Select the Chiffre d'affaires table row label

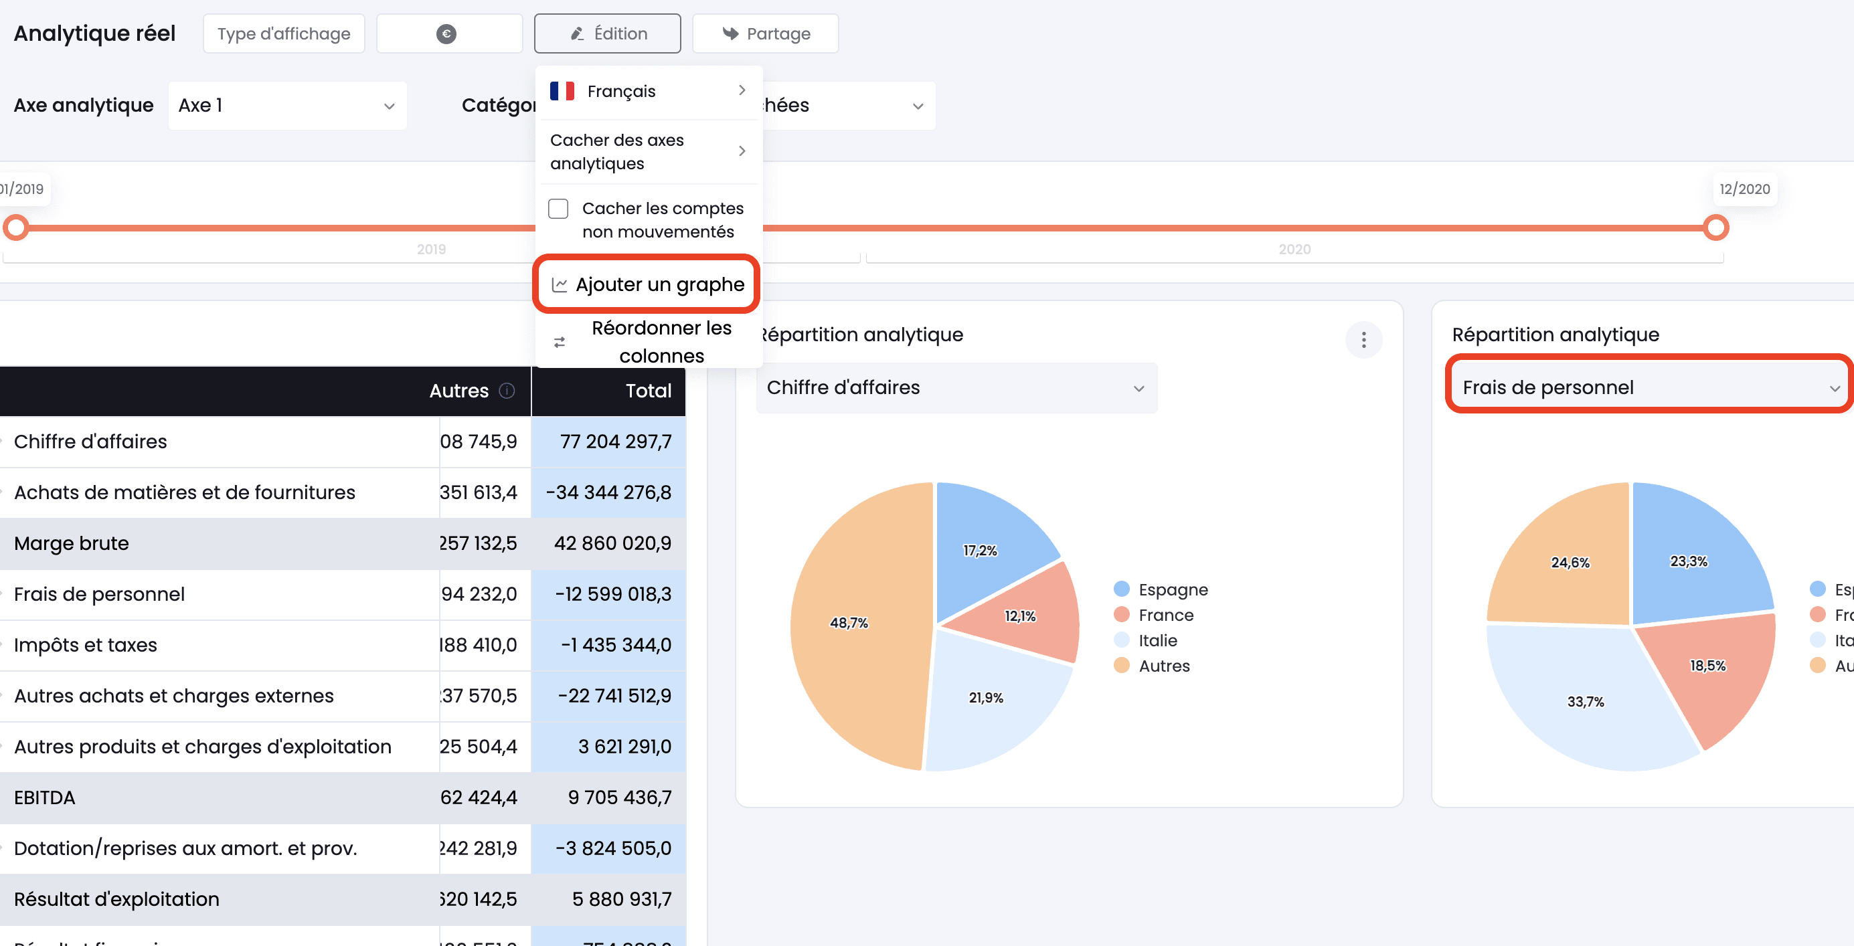pos(90,442)
